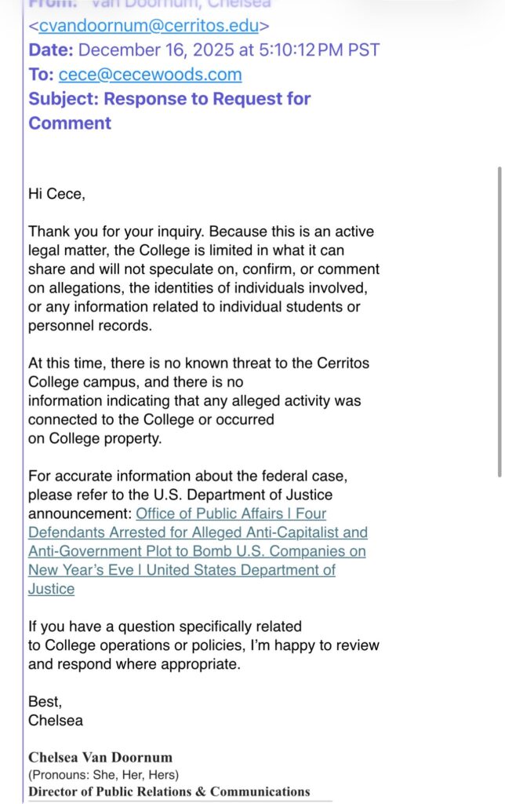The width and height of the screenshot is (505, 804).
Task: Click the bold "Chelsea Van Doornum" signature name
Action: (x=100, y=758)
